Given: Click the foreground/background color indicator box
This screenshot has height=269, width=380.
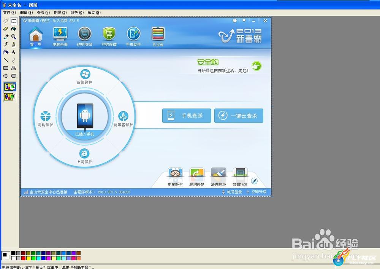Looking at the screenshot, I should click(x=6, y=256).
